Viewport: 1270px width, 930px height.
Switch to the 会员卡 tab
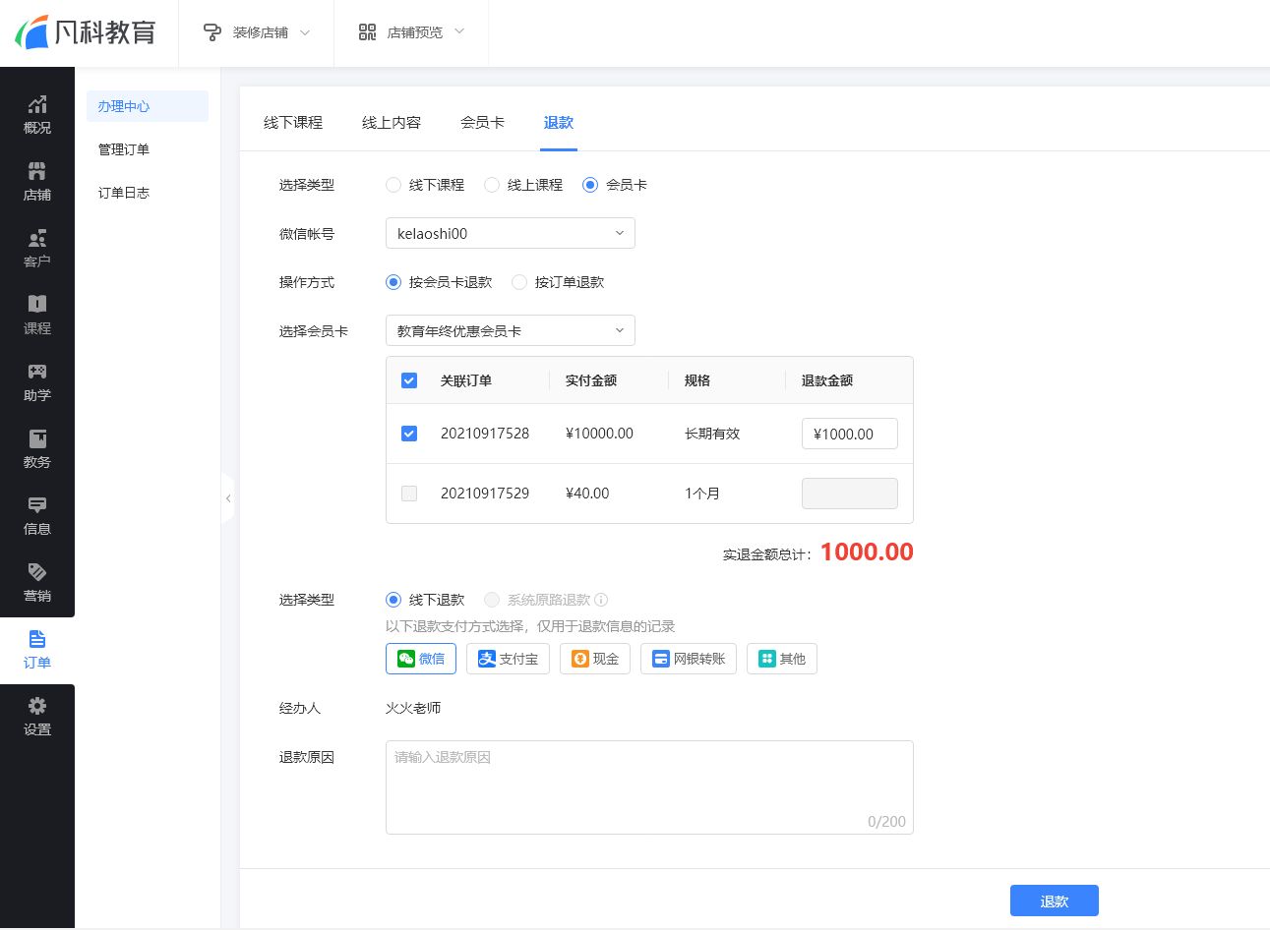pos(482,123)
